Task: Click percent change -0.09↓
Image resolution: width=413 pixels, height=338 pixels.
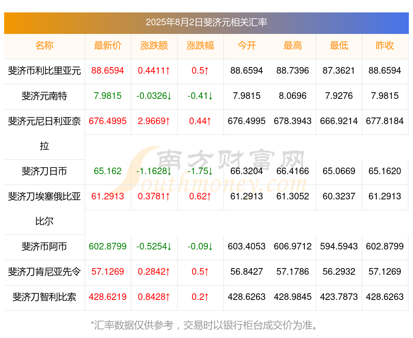Action: [x=200, y=247]
